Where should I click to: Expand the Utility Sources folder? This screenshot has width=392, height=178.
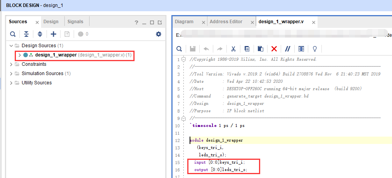pyautogui.click(x=11, y=83)
